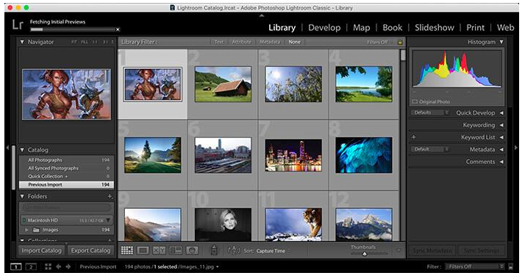
Task: Toggle Original Photo indicator under histogram
Action: (x=431, y=102)
